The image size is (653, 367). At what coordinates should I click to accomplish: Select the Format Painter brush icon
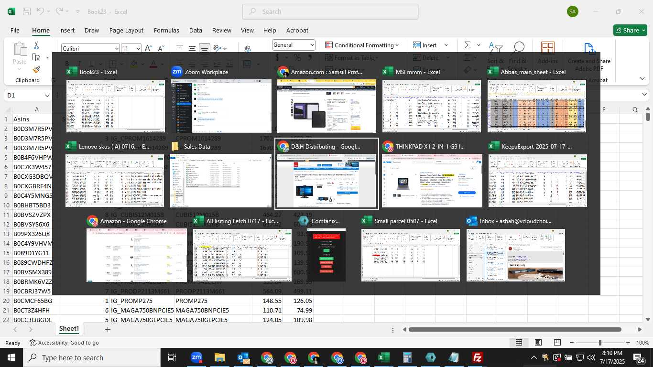click(36, 69)
